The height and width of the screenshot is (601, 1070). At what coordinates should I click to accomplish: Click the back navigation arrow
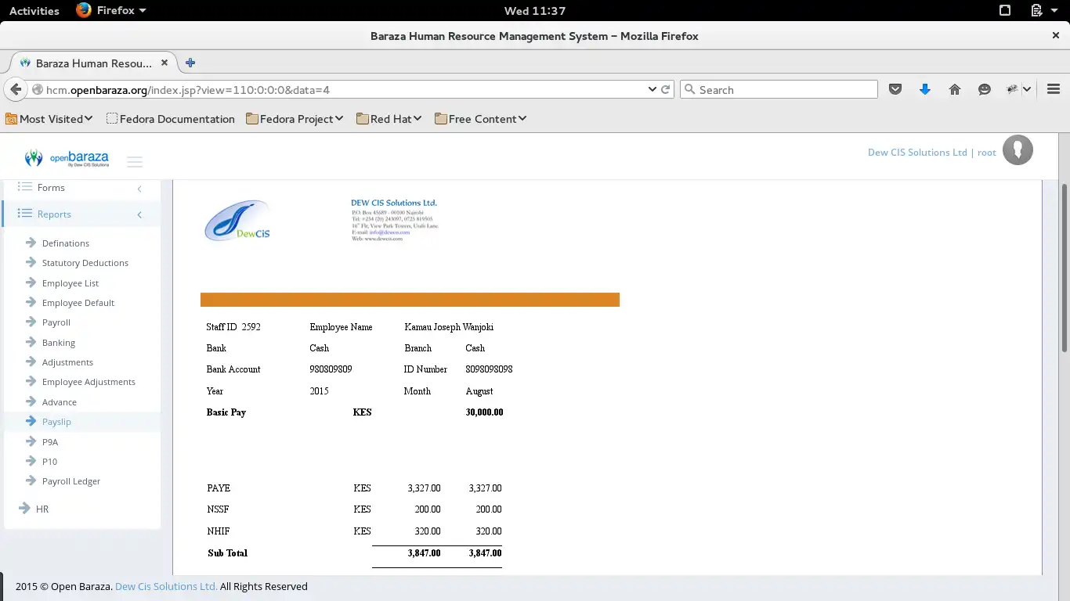click(15, 89)
